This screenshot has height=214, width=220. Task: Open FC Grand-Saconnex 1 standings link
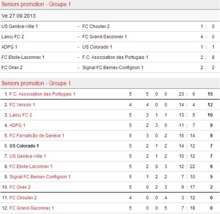coord(32,208)
